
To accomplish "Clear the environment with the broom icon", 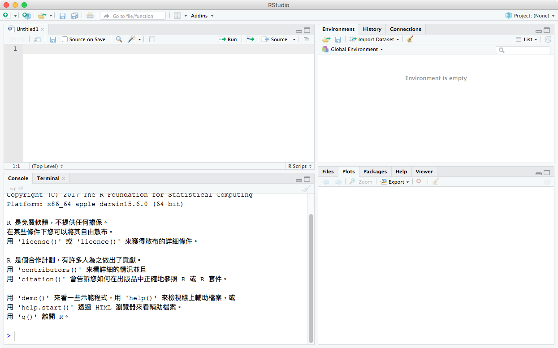I will pos(410,39).
